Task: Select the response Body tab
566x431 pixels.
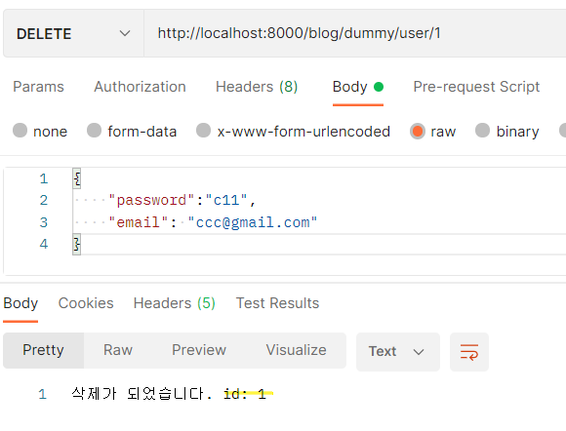Action: [20, 303]
